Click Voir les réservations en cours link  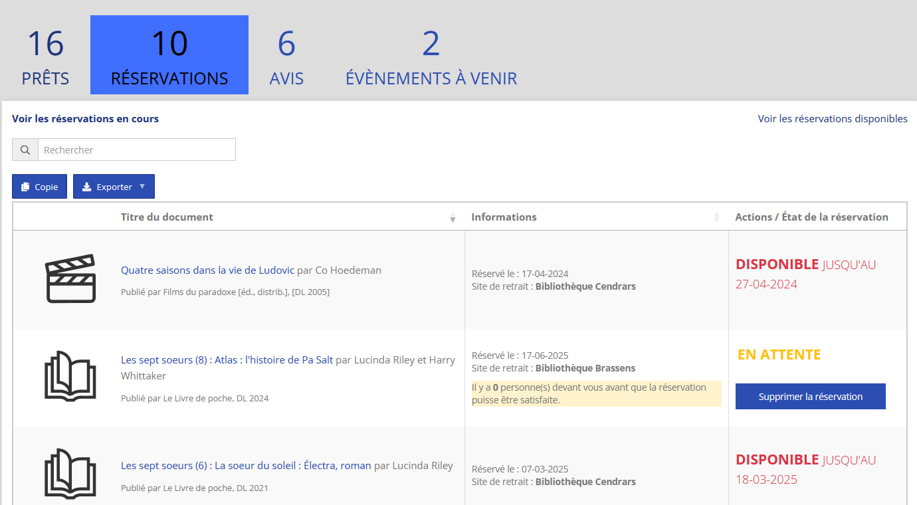click(x=85, y=119)
